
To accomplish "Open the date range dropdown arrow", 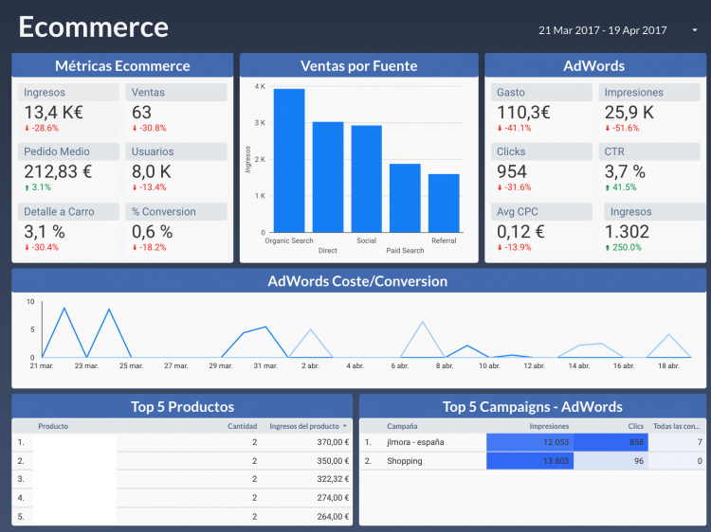I will (695, 30).
